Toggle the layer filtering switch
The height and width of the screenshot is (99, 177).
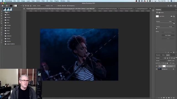click(x=176, y=58)
